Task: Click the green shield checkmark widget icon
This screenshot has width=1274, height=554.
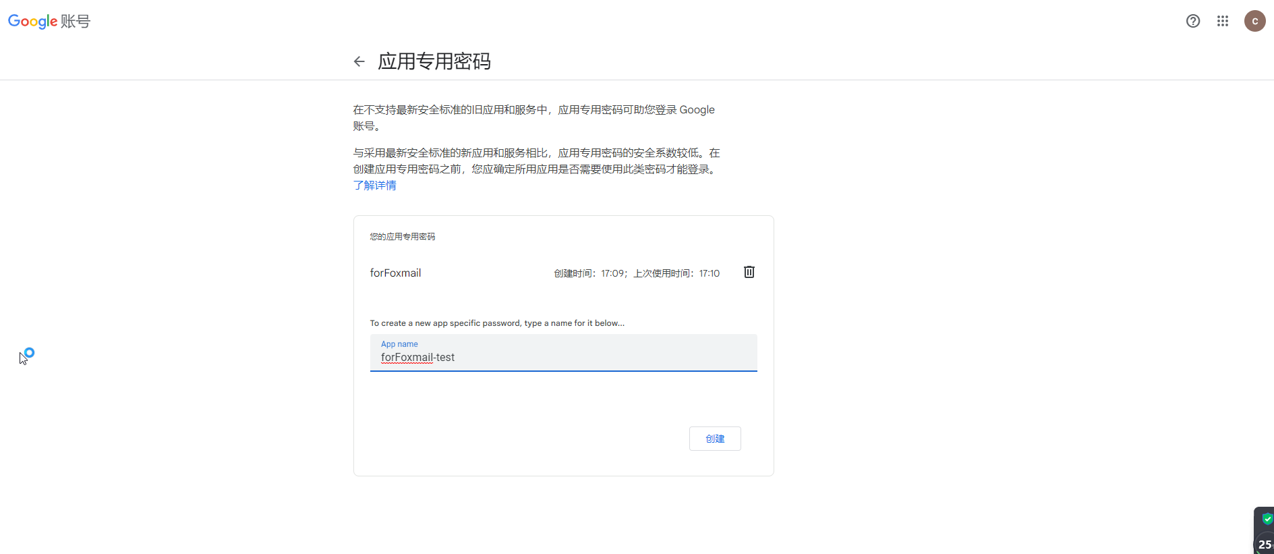Action: point(1267,519)
